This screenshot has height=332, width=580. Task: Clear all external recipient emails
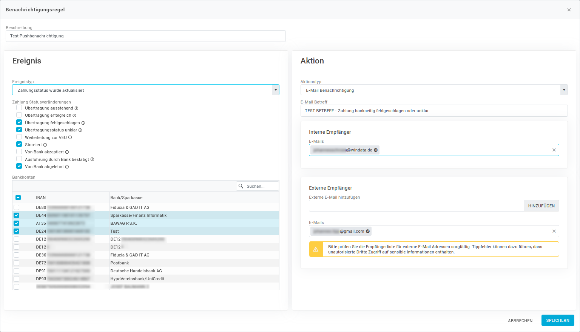[x=554, y=231]
